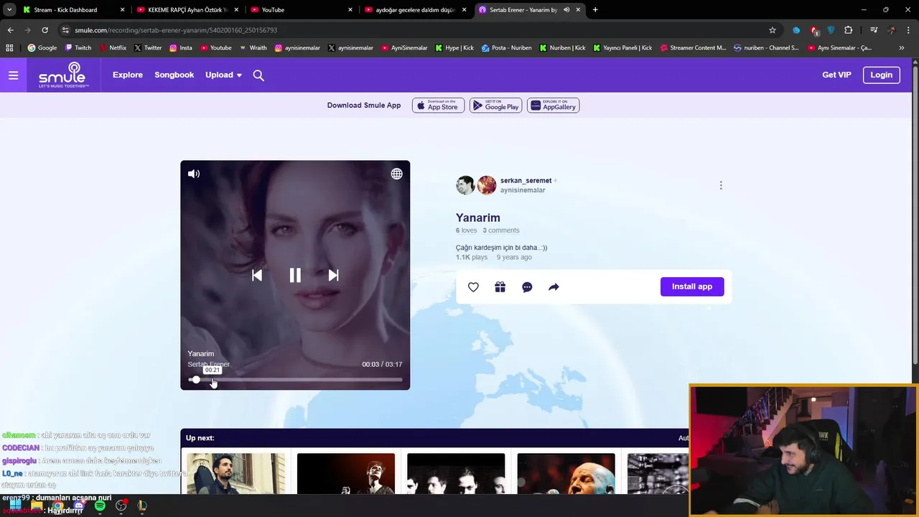Open the Smule search magnifier
919x517 pixels.
tap(258, 75)
